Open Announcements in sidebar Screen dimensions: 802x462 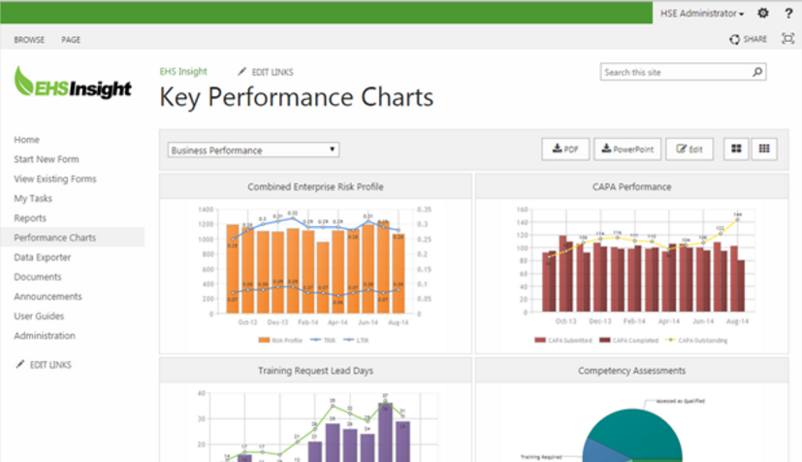tap(48, 296)
